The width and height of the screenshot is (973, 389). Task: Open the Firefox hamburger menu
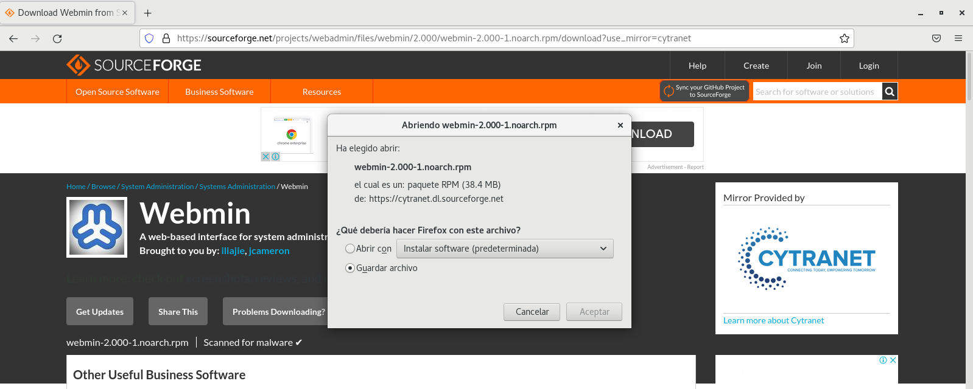coord(958,38)
